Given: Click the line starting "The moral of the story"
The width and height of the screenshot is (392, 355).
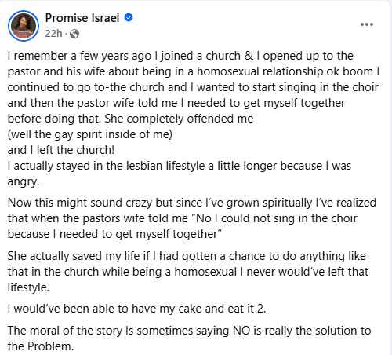Looking at the screenshot, I should pyautogui.click(x=189, y=331).
